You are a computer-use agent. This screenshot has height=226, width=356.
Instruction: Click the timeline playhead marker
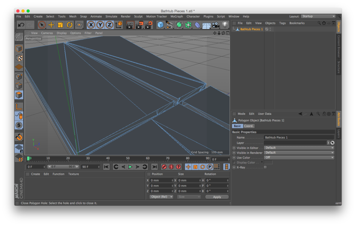point(28,159)
